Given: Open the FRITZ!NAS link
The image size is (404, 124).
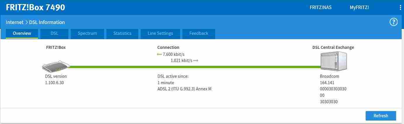Looking at the screenshot, I should tap(321, 8).
